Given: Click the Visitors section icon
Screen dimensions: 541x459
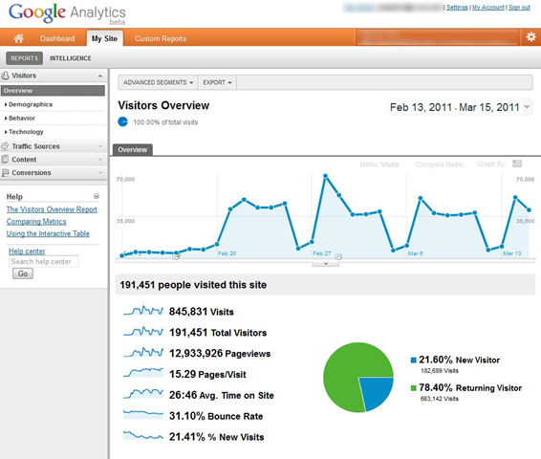Looking at the screenshot, I should [x=5, y=76].
